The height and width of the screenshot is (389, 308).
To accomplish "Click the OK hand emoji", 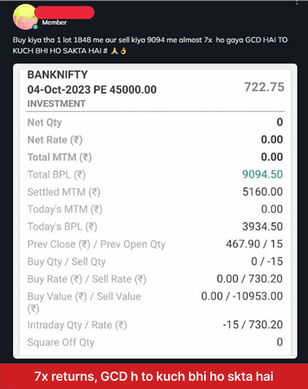I will pyautogui.click(x=123, y=51).
